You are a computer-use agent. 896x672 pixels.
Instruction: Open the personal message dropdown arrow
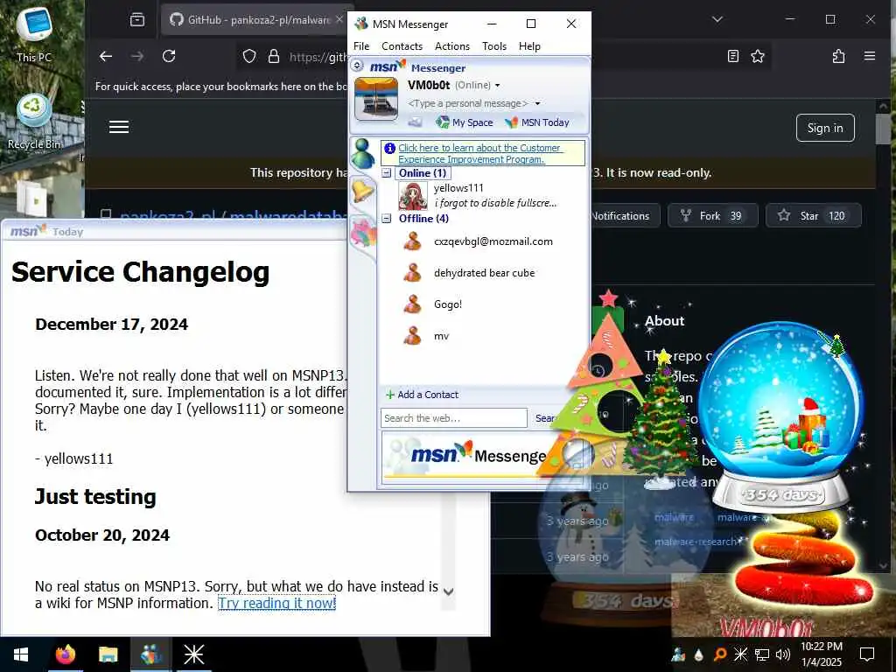coord(537,103)
